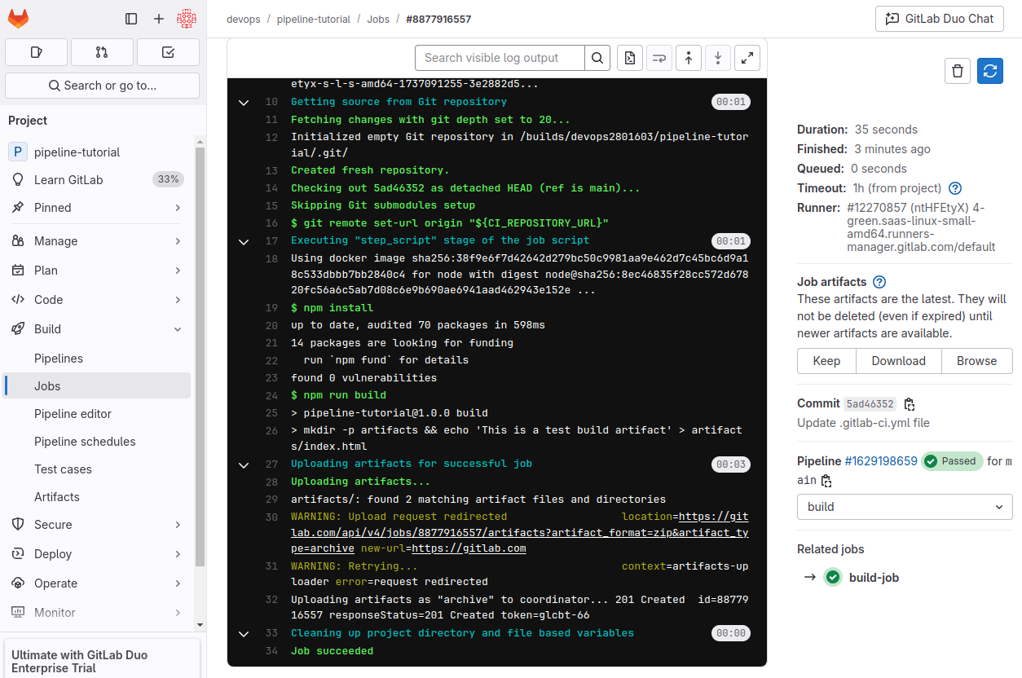
Task: Click the build-job passed status icon
Action: 832,577
